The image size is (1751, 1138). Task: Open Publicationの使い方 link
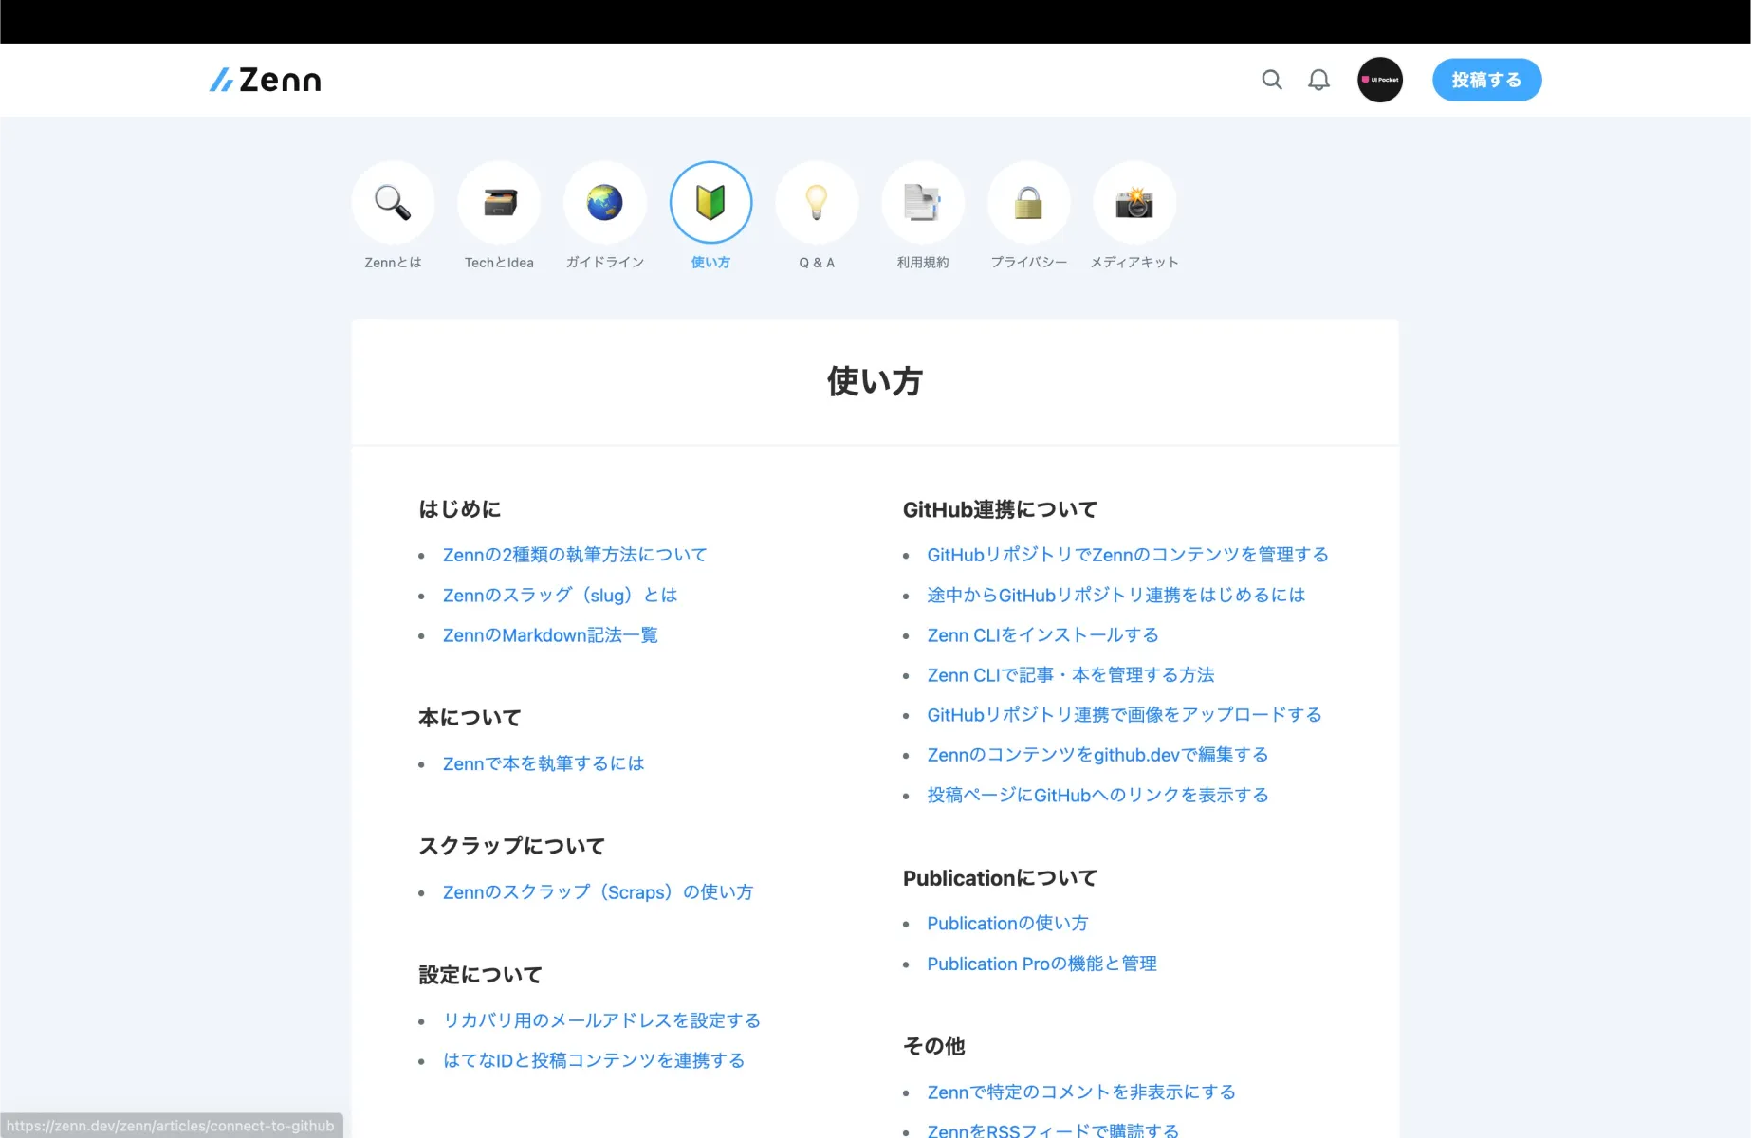coord(1007,923)
